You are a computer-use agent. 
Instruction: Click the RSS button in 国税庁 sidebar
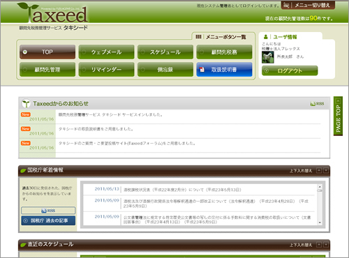48,211
